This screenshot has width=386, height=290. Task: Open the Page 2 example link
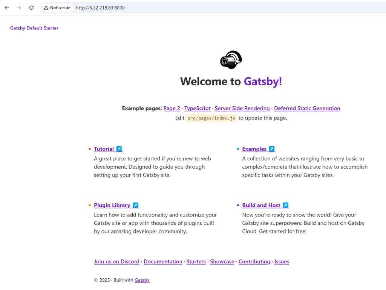[172, 108]
